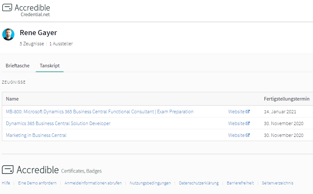Visit Website link for Marketing credential
Image resolution: width=313 pixels, height=194 pixels.
(x=236, y=135)
